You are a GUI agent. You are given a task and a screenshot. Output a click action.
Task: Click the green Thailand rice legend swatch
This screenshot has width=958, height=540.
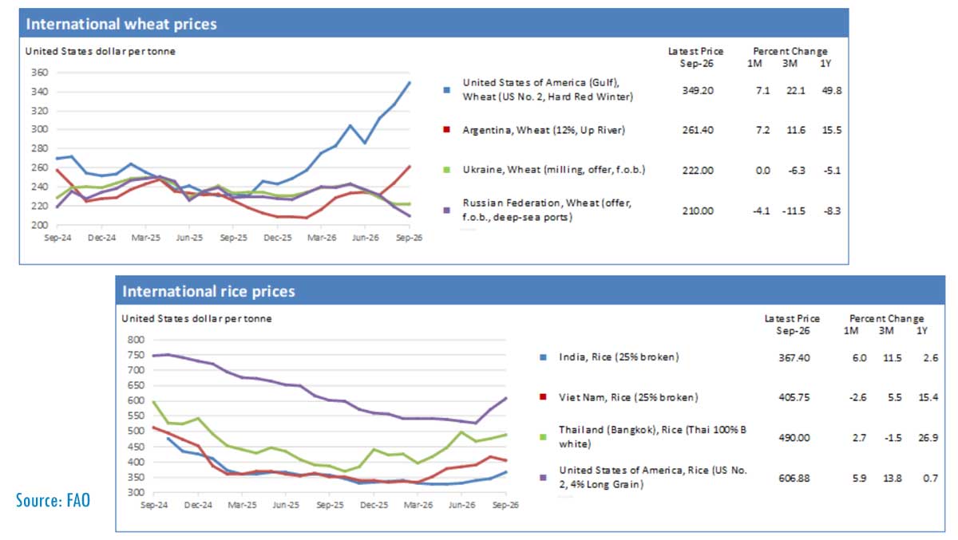(541, 436)
